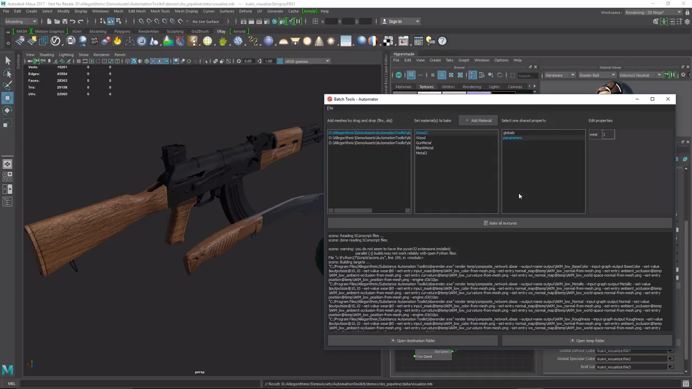
Task: Open the Shader Ball dropdown
Action: [x=596, y=75]
